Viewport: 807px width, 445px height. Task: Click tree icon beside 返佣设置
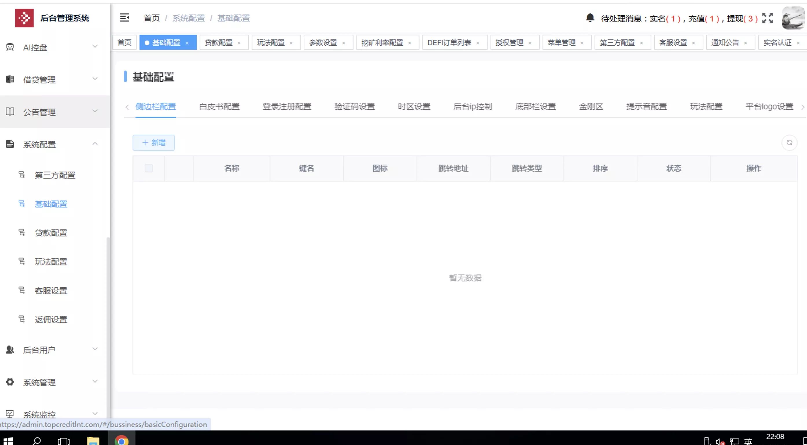coord(22,319)
